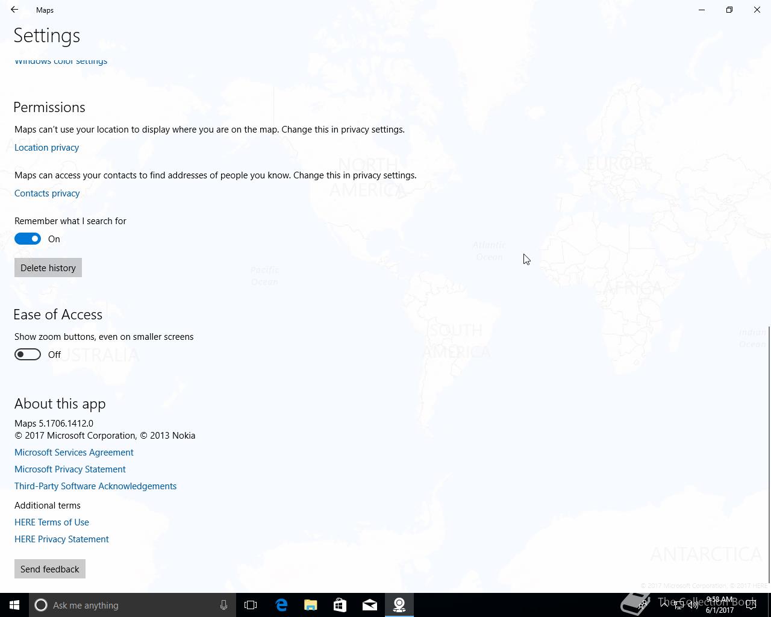Open the taskbar clock and date
The width and height of the screenshot is (771, 617).
[x=720, y=605]
